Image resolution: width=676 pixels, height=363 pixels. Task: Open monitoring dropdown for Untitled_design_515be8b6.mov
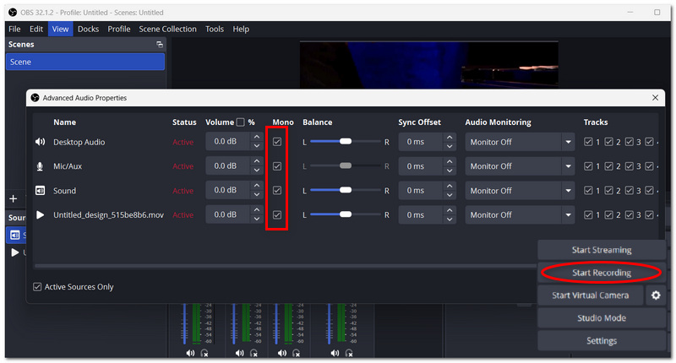pos(520,214)
